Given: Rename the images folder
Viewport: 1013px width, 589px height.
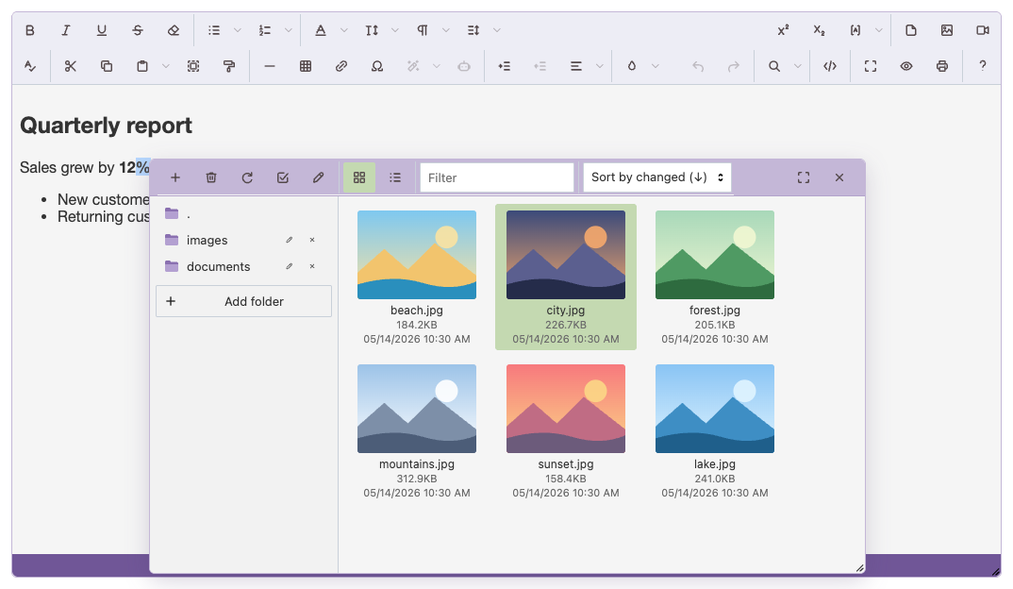Looking at the screenshot, I should coord(290,240).
